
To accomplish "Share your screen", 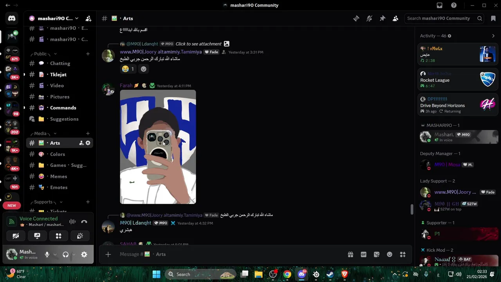I will (37, 236).
